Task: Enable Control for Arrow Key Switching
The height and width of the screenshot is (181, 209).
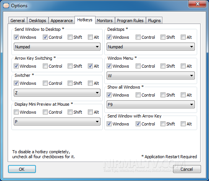Action: [45, 66]
